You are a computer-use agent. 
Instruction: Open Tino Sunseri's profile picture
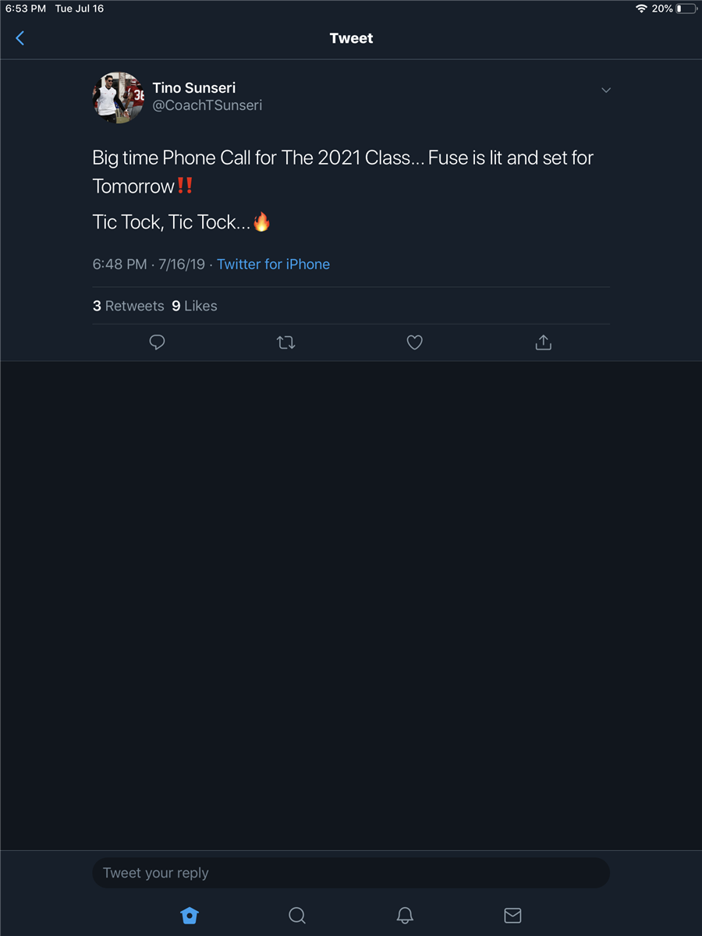pyautogui.click(x=119, y=97)
